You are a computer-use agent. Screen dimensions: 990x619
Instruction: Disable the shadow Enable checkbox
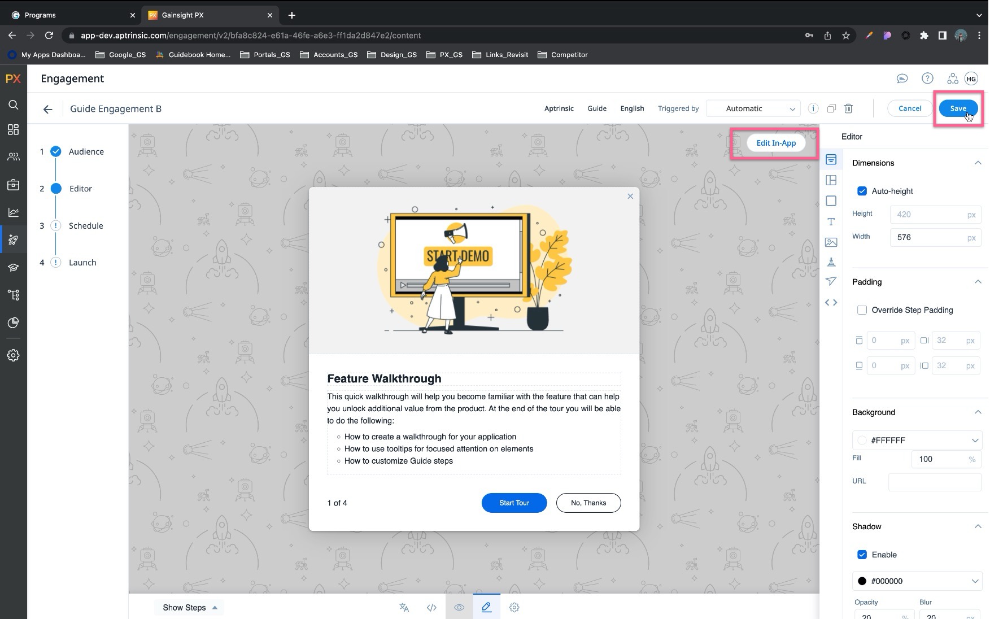pos(862,555)
